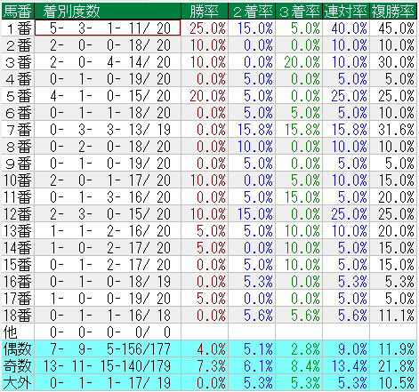Screen dimensions: 419x392
Task: Click the 2- 3- 0- 15/ 20 cell
Action: coord(108,214)
